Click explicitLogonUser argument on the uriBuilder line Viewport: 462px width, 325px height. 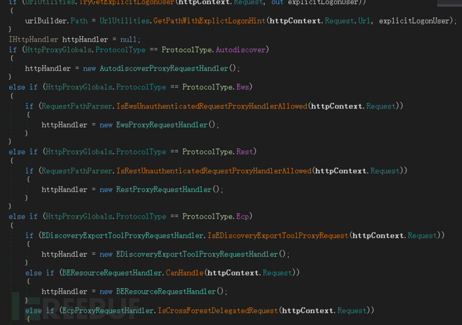click(x=414, y=21)
